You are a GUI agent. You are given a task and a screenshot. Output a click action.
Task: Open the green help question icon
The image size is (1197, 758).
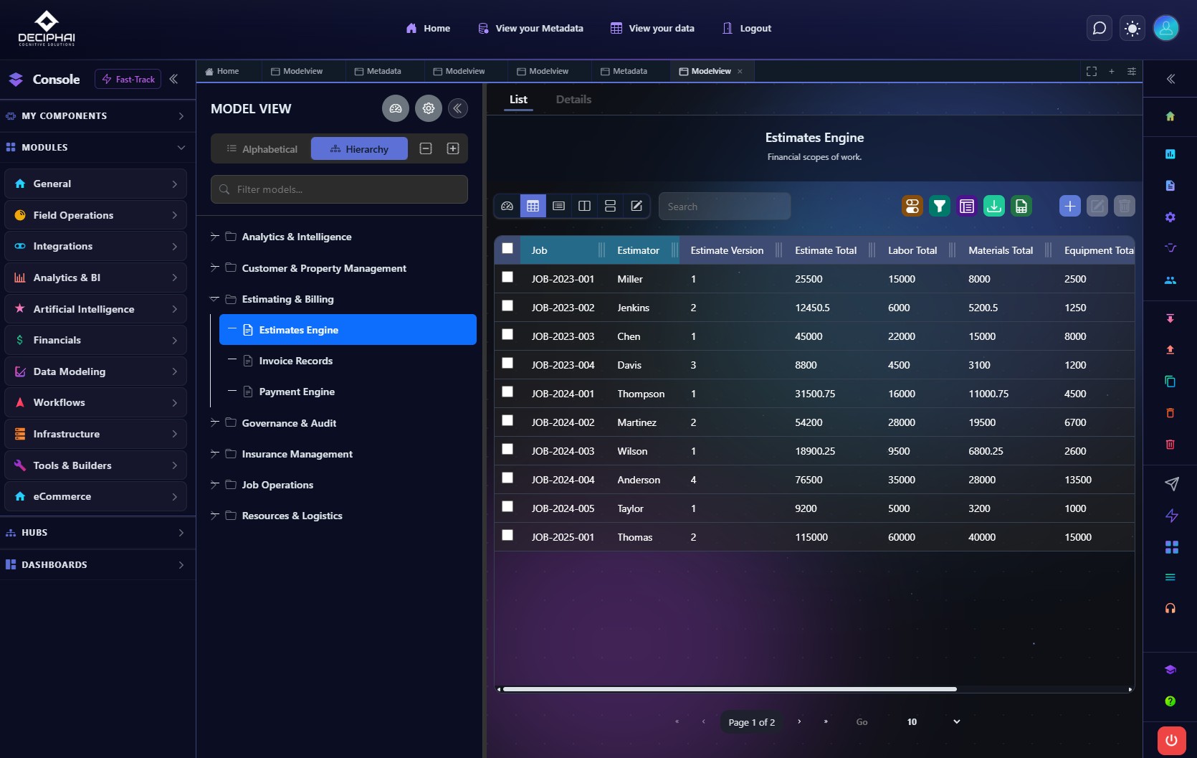(x=1170, y=701)
